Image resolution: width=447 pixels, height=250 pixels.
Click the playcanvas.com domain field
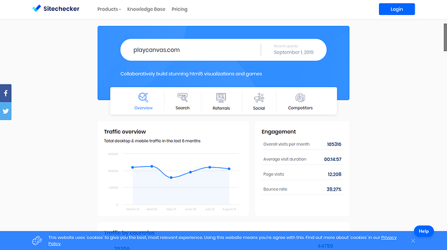[x=157, y=50]
